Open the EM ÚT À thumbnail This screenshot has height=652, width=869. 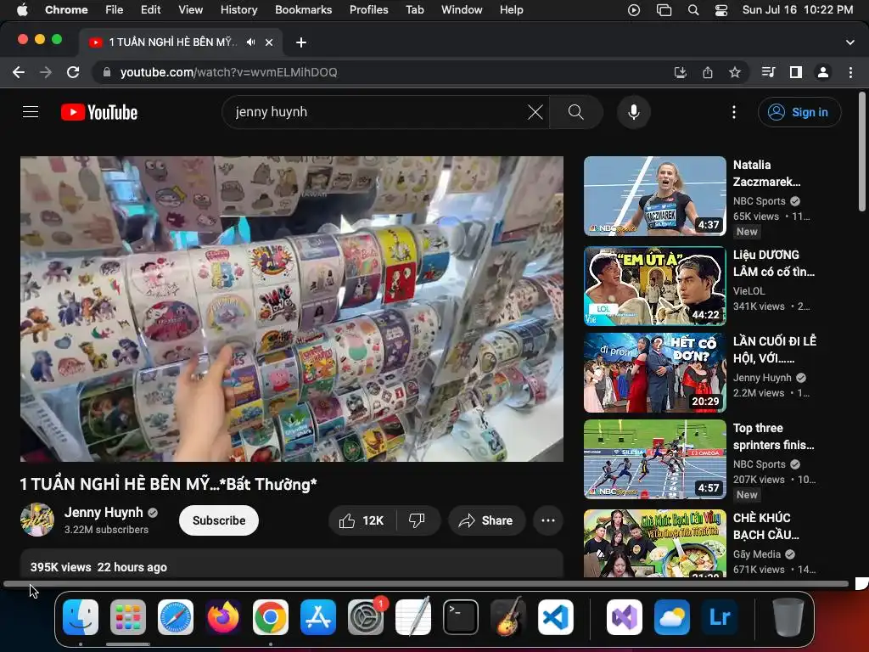click(x=654, y=286)
